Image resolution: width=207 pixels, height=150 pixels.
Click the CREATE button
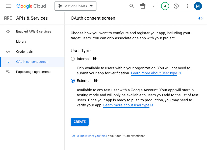tap(80, 122)
